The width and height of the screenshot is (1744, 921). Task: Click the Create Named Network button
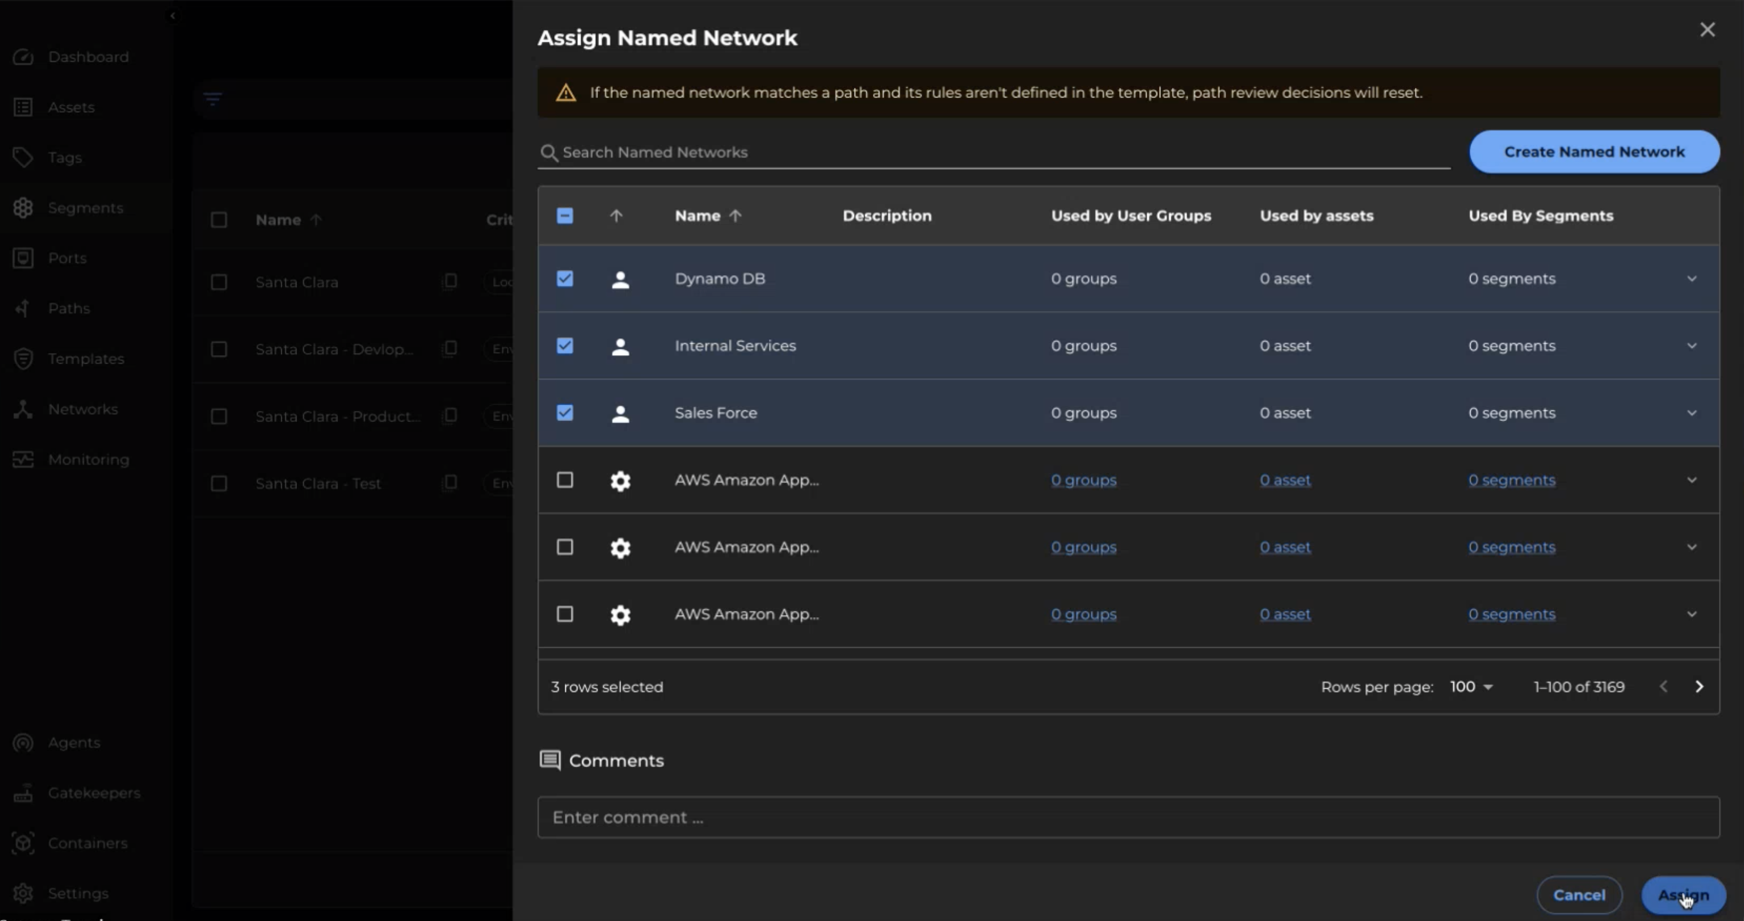point(1593,152)
